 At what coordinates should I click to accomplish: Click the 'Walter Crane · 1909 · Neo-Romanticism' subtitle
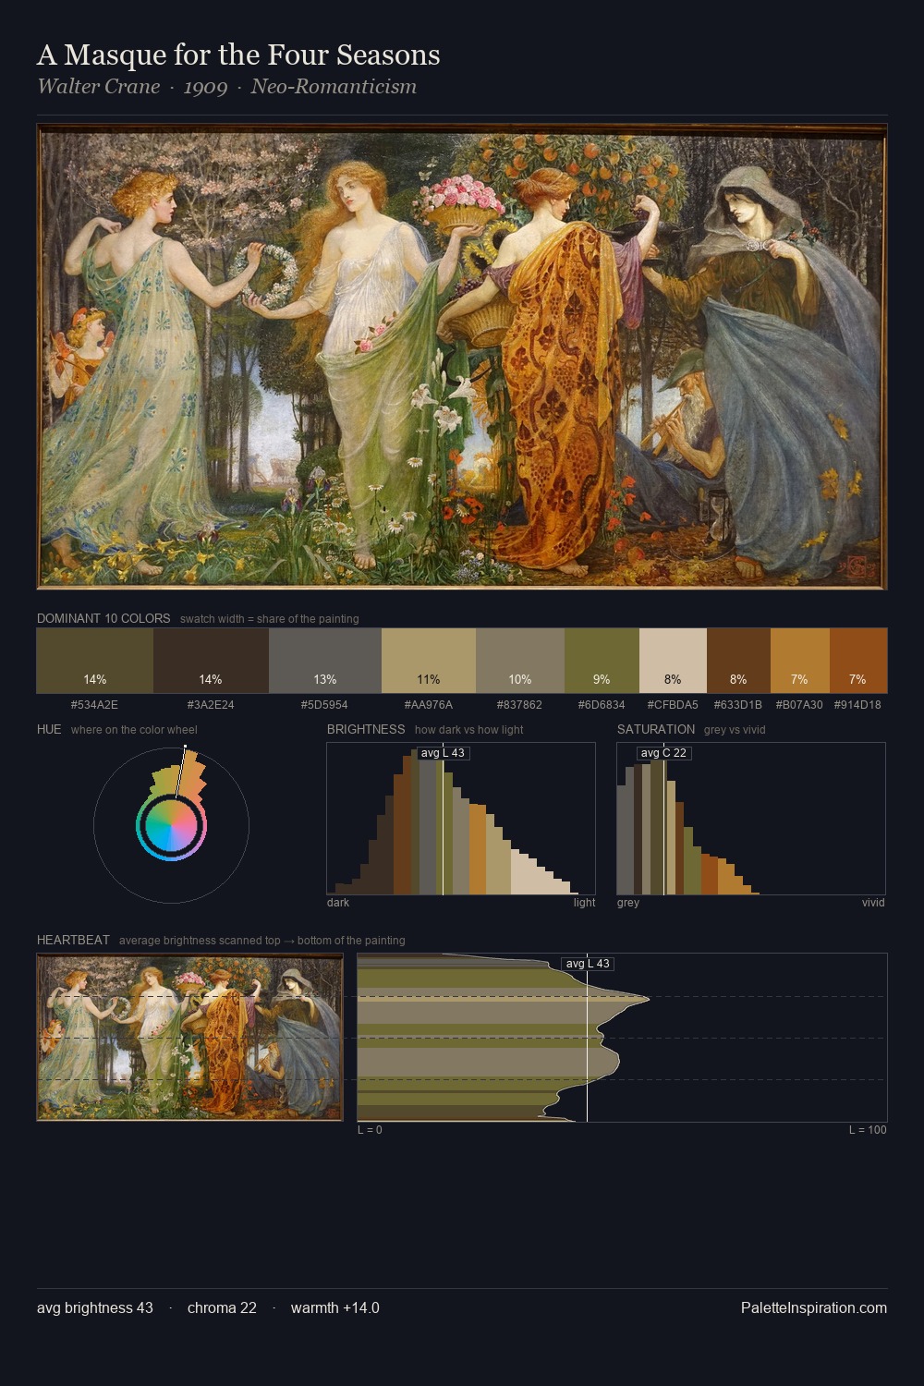pos(226,87)
